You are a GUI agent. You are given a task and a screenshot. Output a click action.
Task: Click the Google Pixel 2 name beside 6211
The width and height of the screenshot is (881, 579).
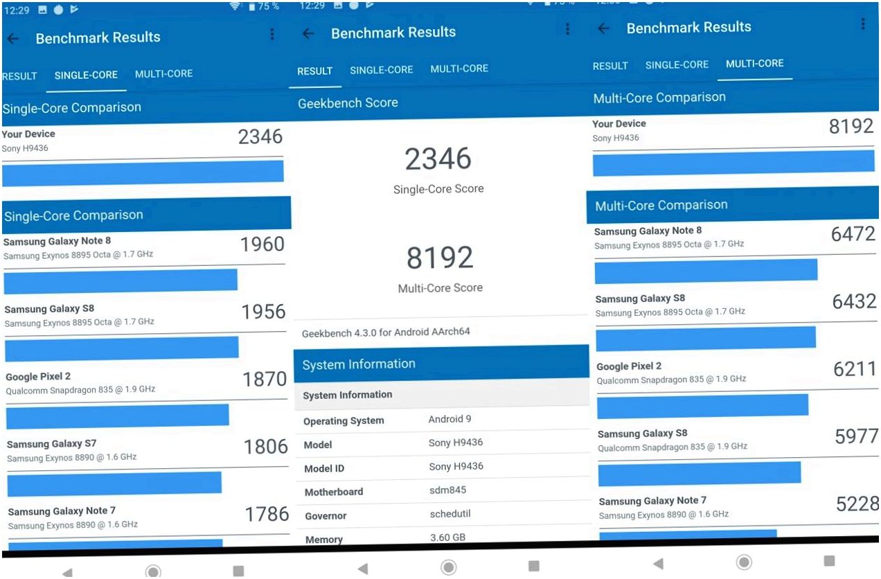coord(629,366)
